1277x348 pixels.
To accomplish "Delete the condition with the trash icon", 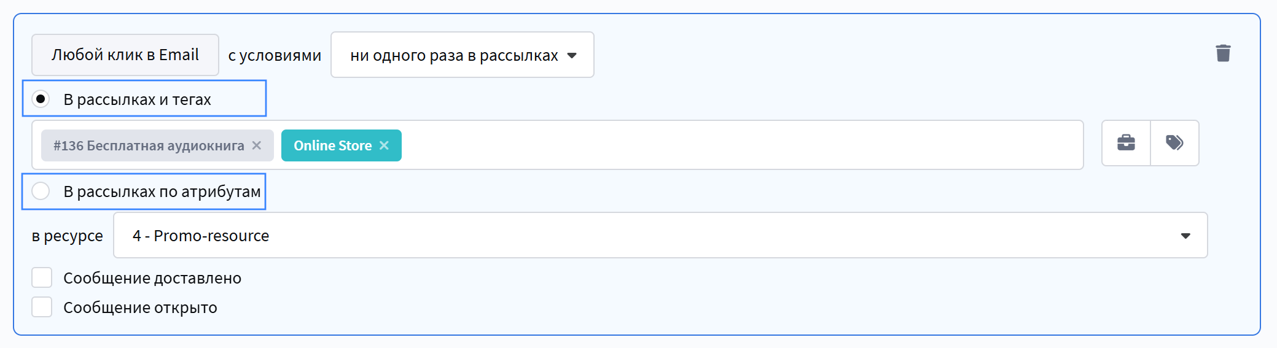I will [x=1223, y=53].
